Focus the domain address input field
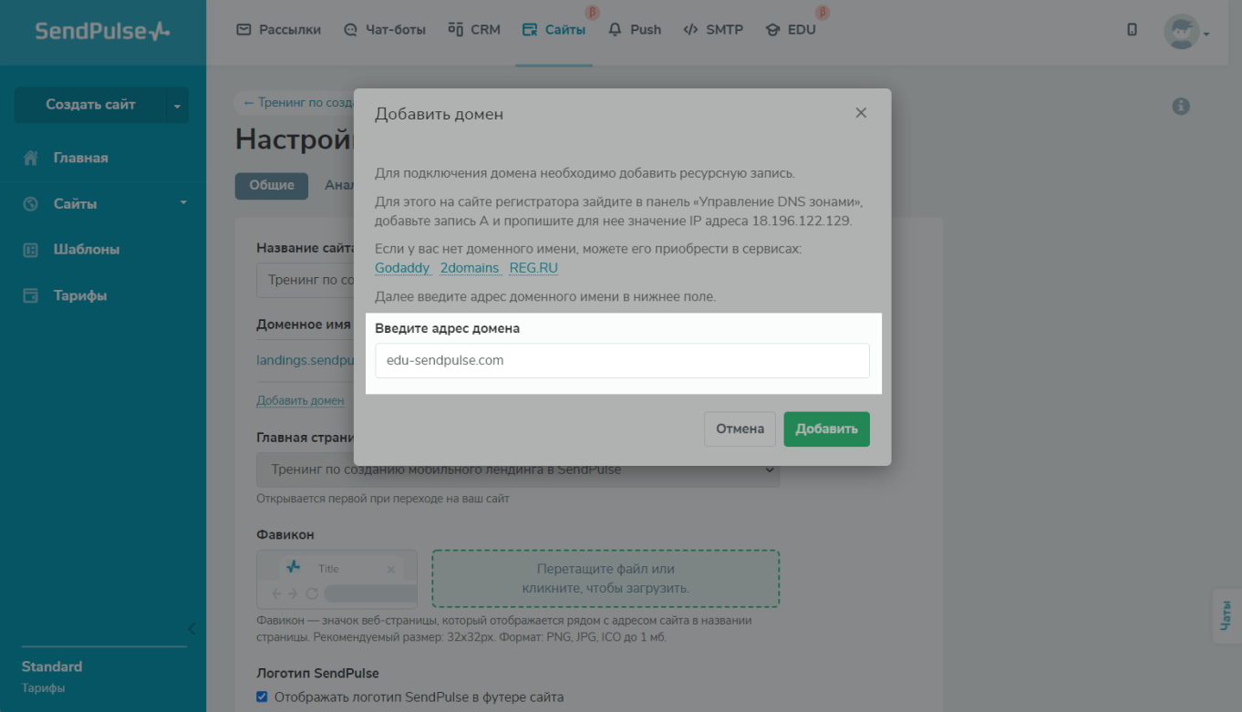The height and width of the screenshot is (712, 1242). coord(622,360)
